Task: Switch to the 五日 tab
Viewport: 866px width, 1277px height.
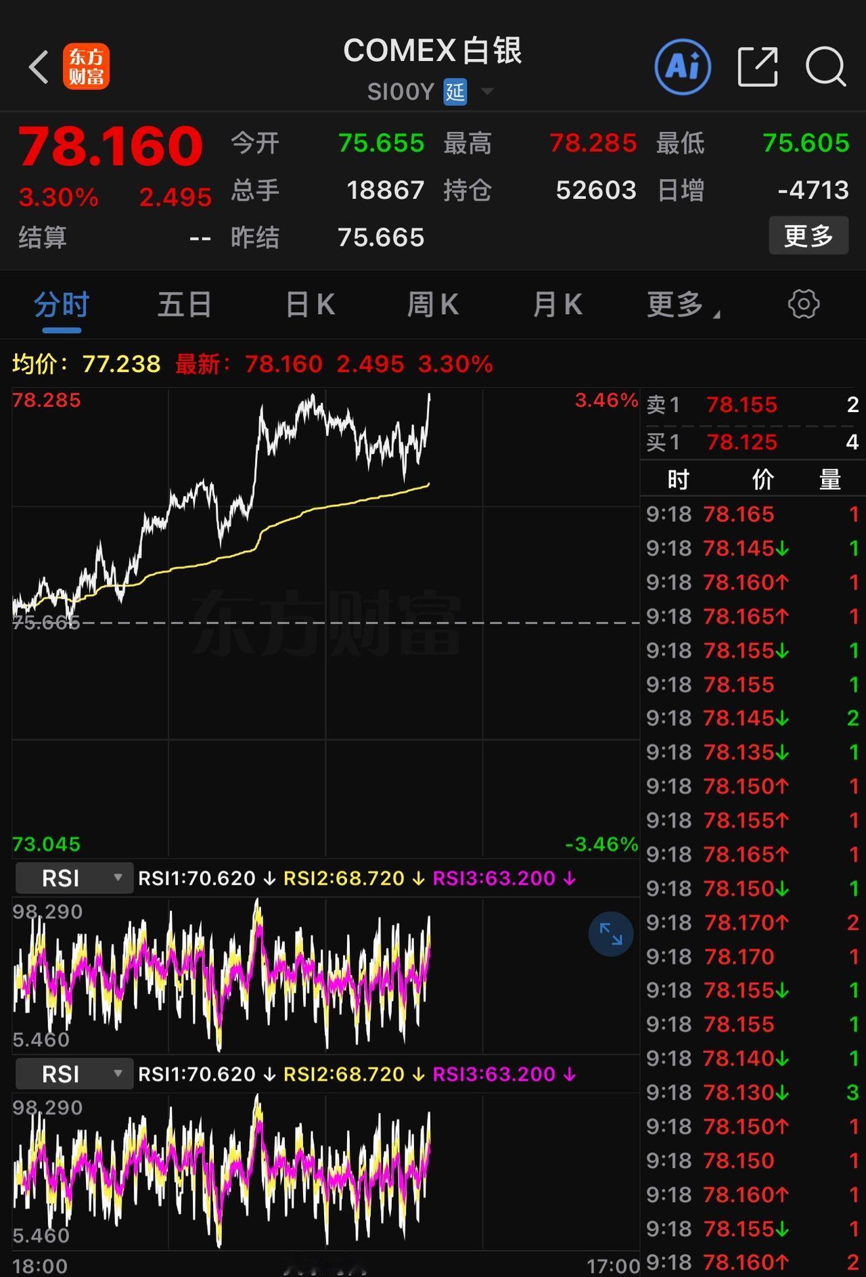Action: point(185,305)
